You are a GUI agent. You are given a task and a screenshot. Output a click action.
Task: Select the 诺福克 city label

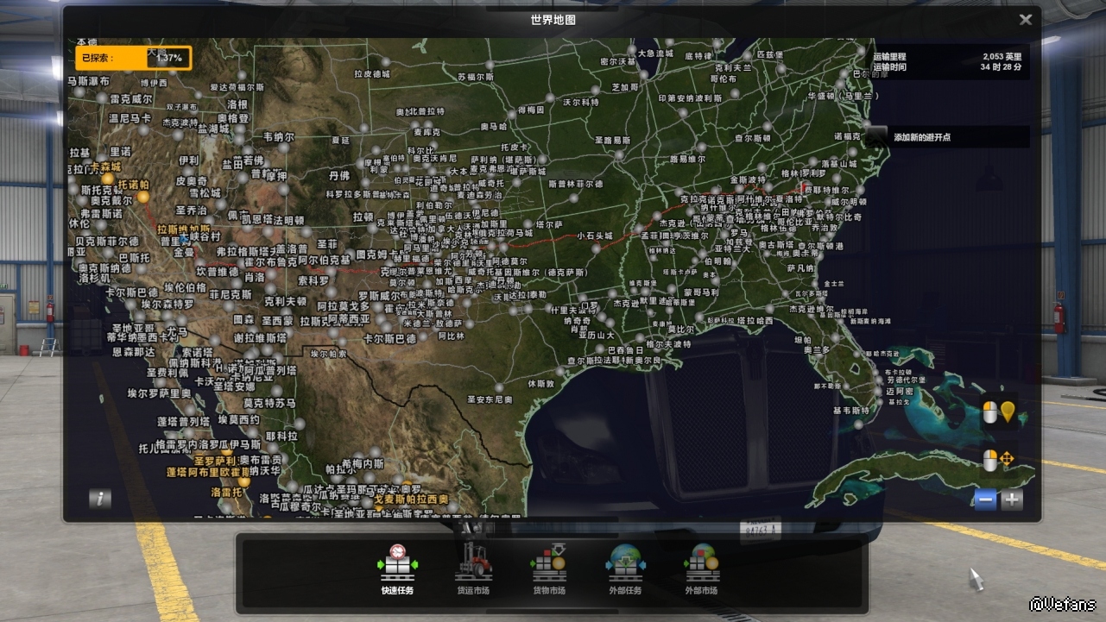point(846,136)
